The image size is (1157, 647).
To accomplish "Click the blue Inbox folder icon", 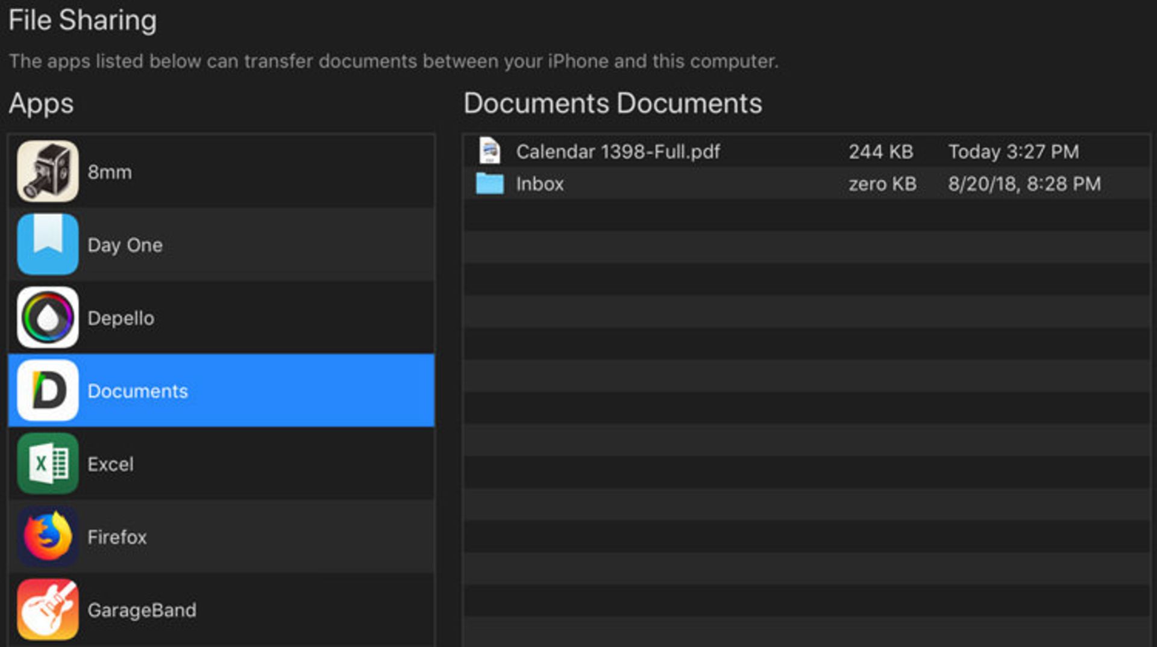I will click(x=489, y=184).
